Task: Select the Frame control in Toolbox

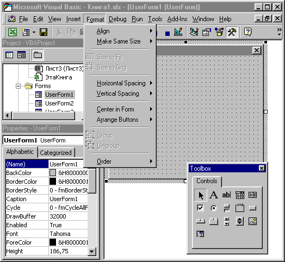Action: (240, 208)
